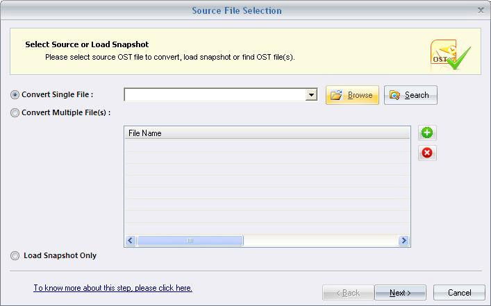Close the Source File Selection dialog
Viewport: 491px width, 306px height.
[481, 10]
